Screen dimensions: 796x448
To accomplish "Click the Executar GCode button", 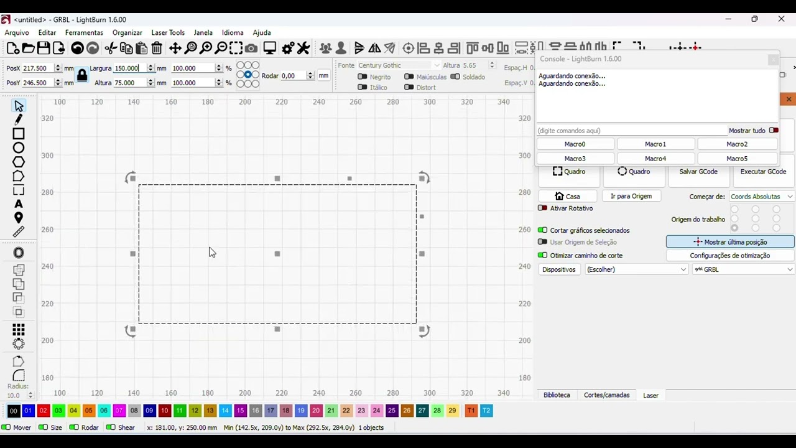I will tap(763, 172).
